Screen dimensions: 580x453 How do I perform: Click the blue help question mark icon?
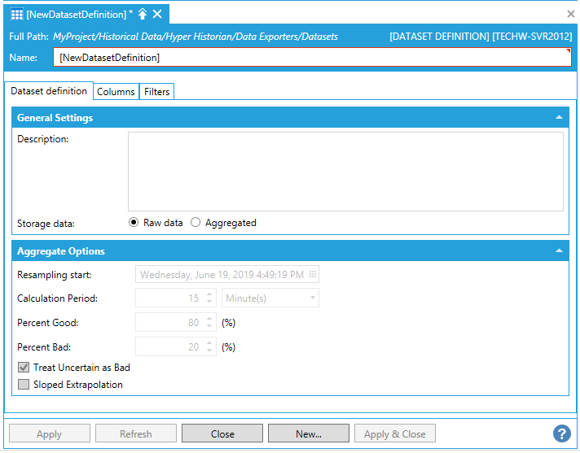coord(561,433)
